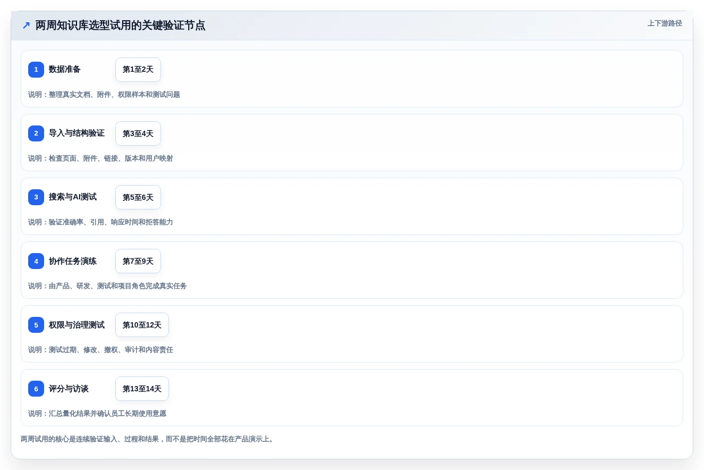The height and width of the screenshot is (470, 704).
Task: Select the 搜索与AI测试 step title
Action: 73,197
